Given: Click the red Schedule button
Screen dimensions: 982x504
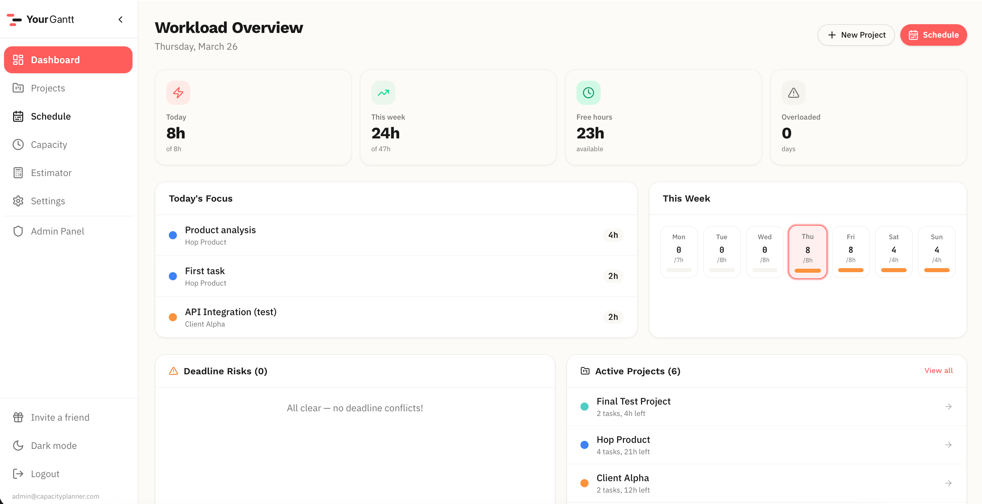Looking at the screenshot, I should (934, 35).
